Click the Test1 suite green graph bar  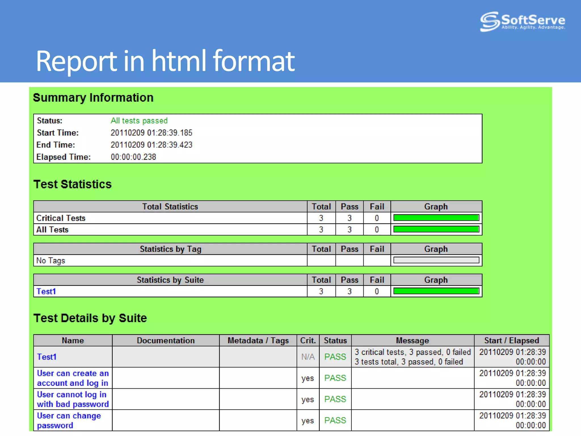436,291
